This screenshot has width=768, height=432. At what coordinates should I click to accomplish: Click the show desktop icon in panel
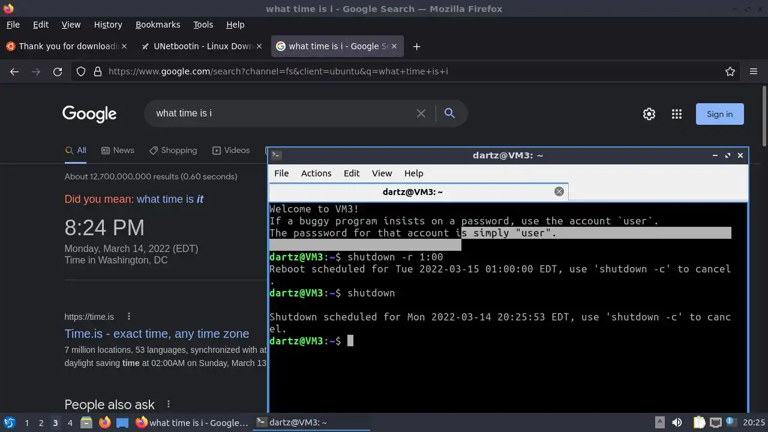(122, 422)
